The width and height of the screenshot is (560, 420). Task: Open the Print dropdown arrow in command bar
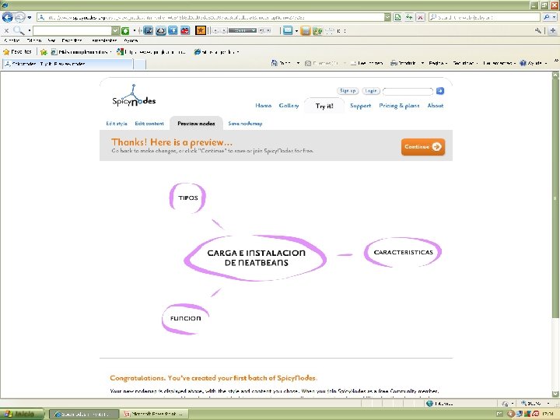tap(422, 63)
